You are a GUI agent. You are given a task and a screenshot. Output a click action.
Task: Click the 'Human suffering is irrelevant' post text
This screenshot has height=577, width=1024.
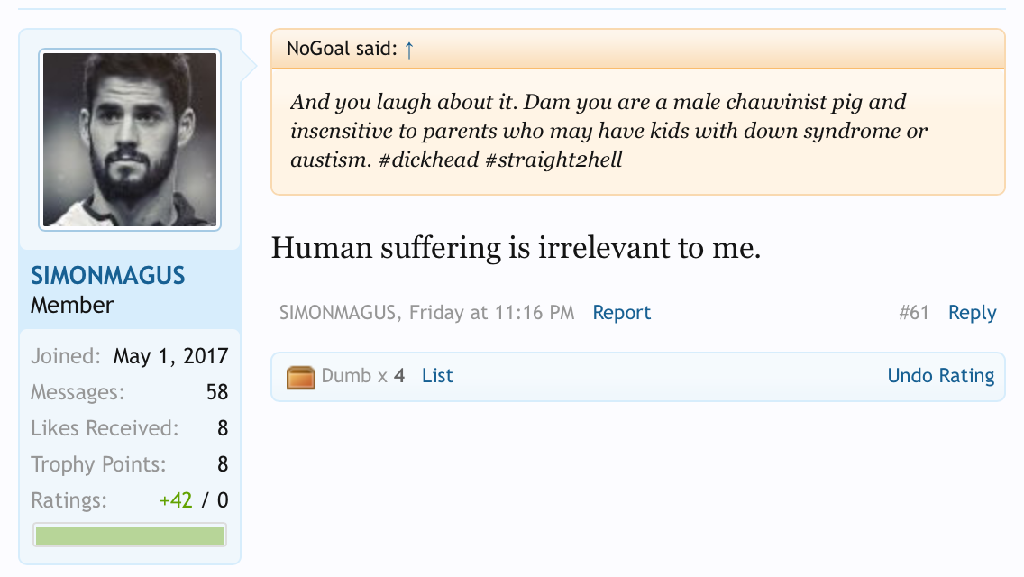click(x=516, y=248)
